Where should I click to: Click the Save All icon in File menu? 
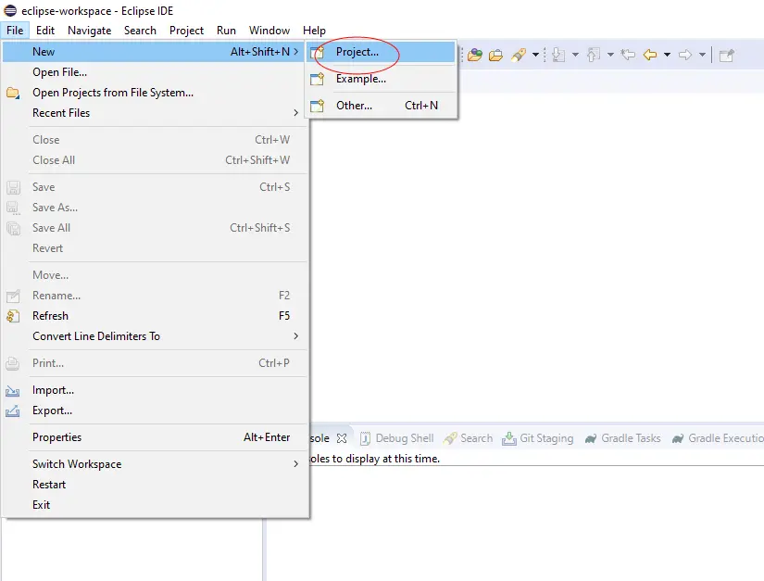pos(13,228)
